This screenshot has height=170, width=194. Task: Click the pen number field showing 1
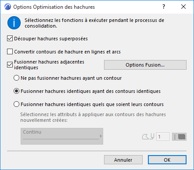click(x=163, y=137)
